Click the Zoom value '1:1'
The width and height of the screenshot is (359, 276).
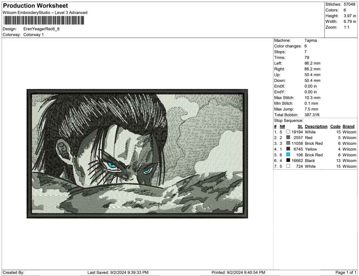346,27
